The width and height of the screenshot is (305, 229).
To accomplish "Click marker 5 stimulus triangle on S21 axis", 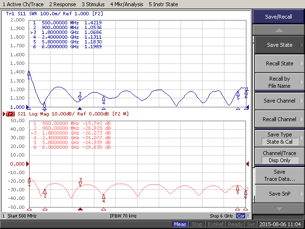I will [x=237, y=209].
